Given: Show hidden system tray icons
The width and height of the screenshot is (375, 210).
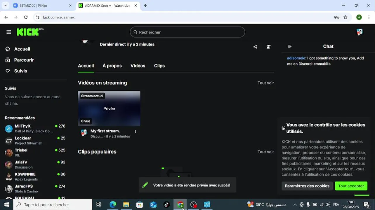Looking at the screenshot, I should pyautogui.click(x=295, y=204).
